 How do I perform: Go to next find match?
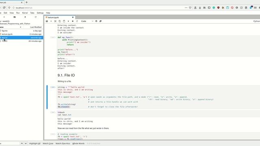point(26,143)
